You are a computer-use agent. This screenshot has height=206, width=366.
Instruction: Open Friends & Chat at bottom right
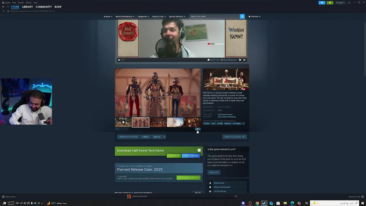click(x=356, y=197)
